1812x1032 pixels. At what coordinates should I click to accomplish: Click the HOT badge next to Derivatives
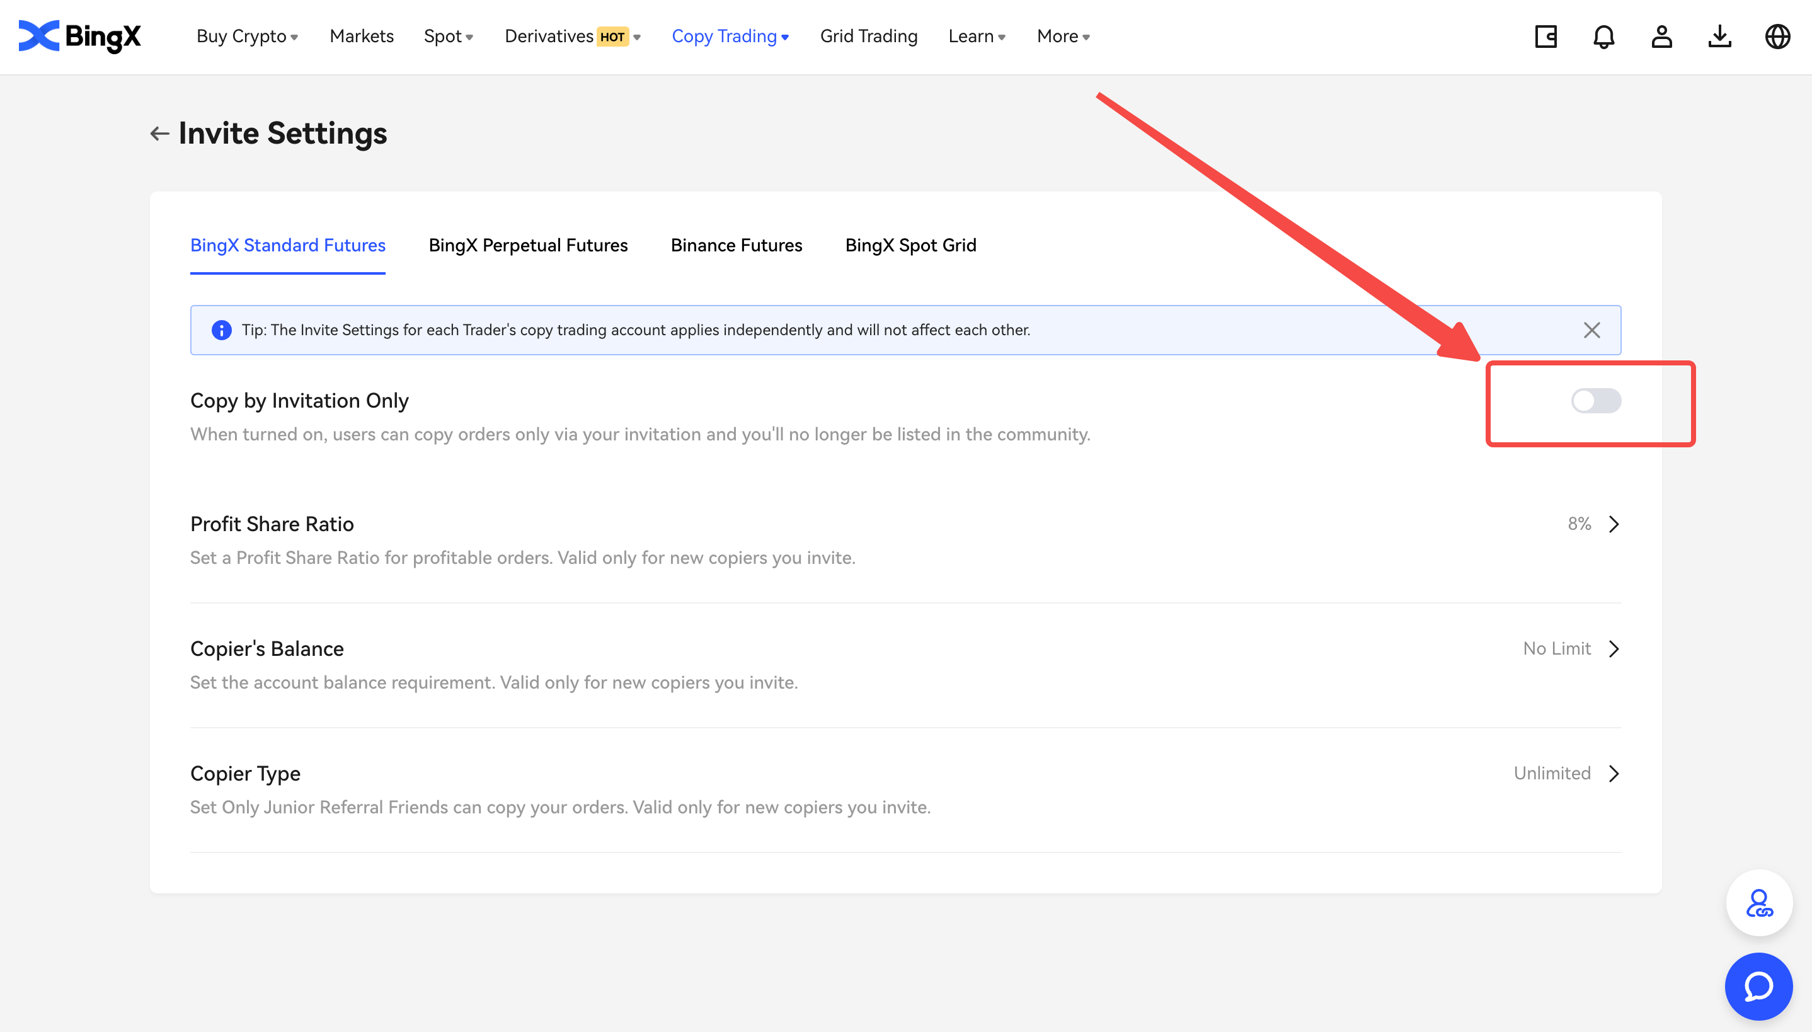612,37
